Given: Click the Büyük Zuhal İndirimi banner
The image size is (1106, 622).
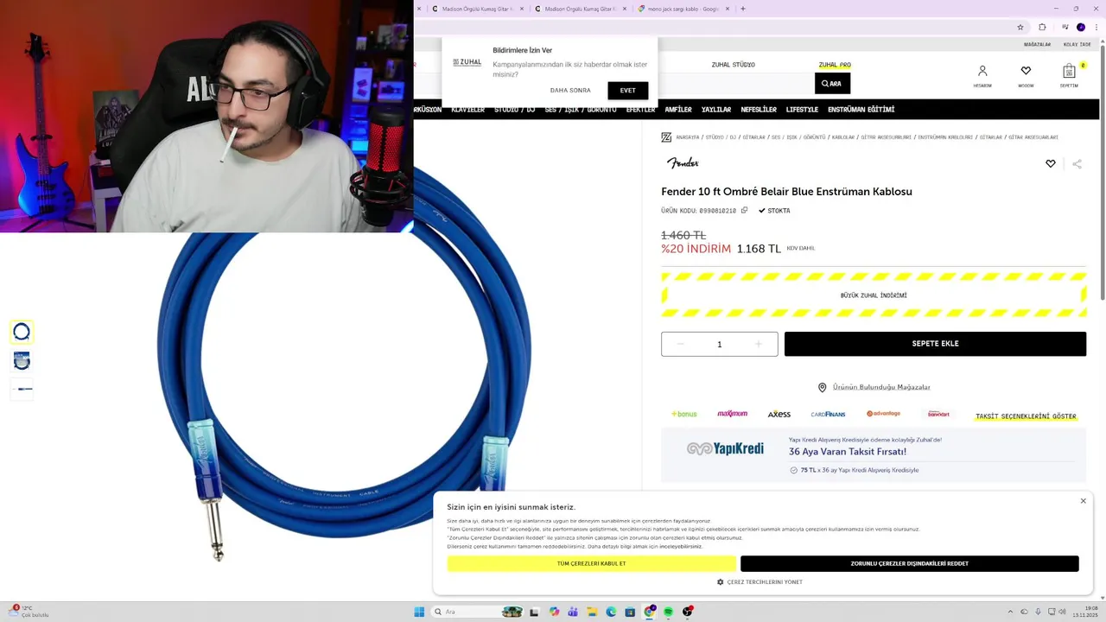Looking at the screenshot, I should click(874, 295).
